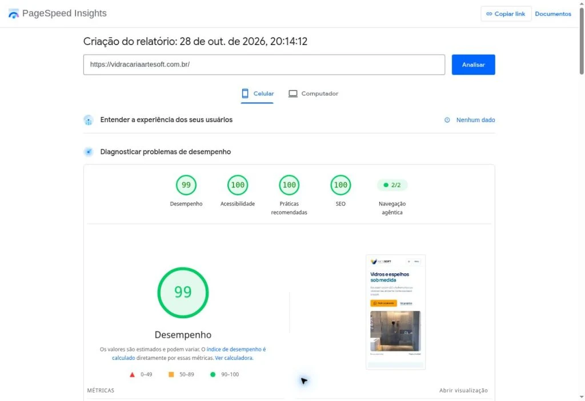Click the orange square 50–89 legend icon
Viewport: 585px width, 401px height.
(x=171, y=375)
